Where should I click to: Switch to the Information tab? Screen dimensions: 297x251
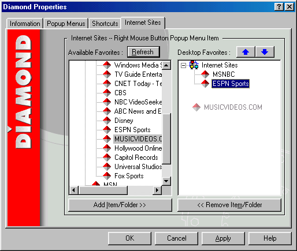[25, 24]
